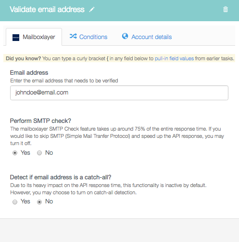Select Yes radio for Perform SMTP check
239x242 pixels.
(15, 153)
